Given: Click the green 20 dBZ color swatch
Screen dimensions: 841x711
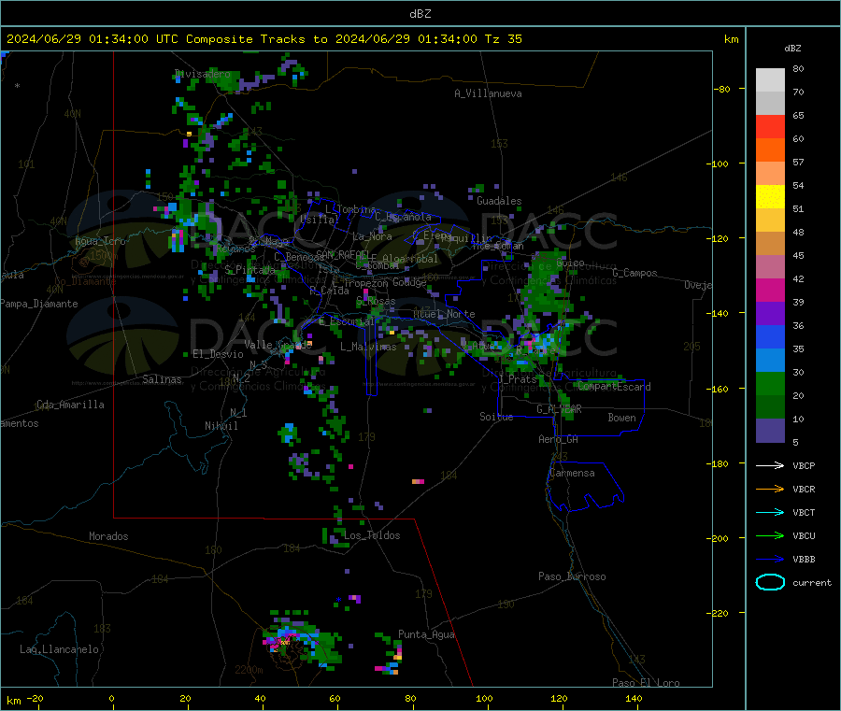Looking at the screenshot, I should [770, 383].
